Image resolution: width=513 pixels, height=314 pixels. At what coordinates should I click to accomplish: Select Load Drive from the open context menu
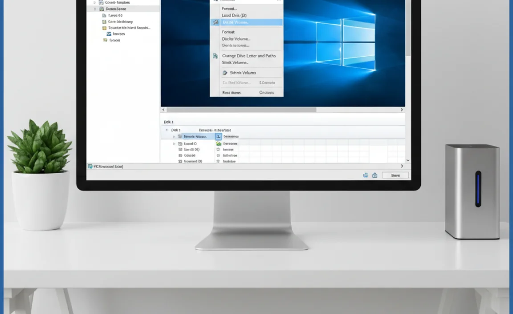tap(234, 15)
